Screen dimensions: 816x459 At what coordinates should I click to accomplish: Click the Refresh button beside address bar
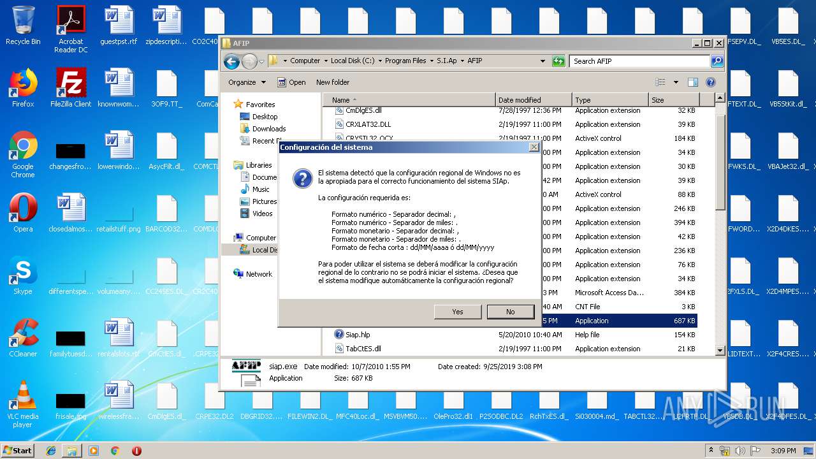click(x=558, y=61)
